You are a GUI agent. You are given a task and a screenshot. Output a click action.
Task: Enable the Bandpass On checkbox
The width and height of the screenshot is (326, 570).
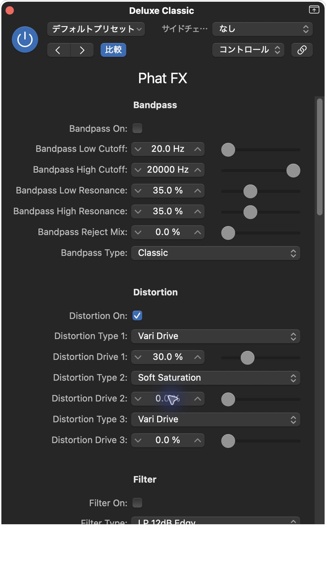pyautogui.click(x=137, y=129)
